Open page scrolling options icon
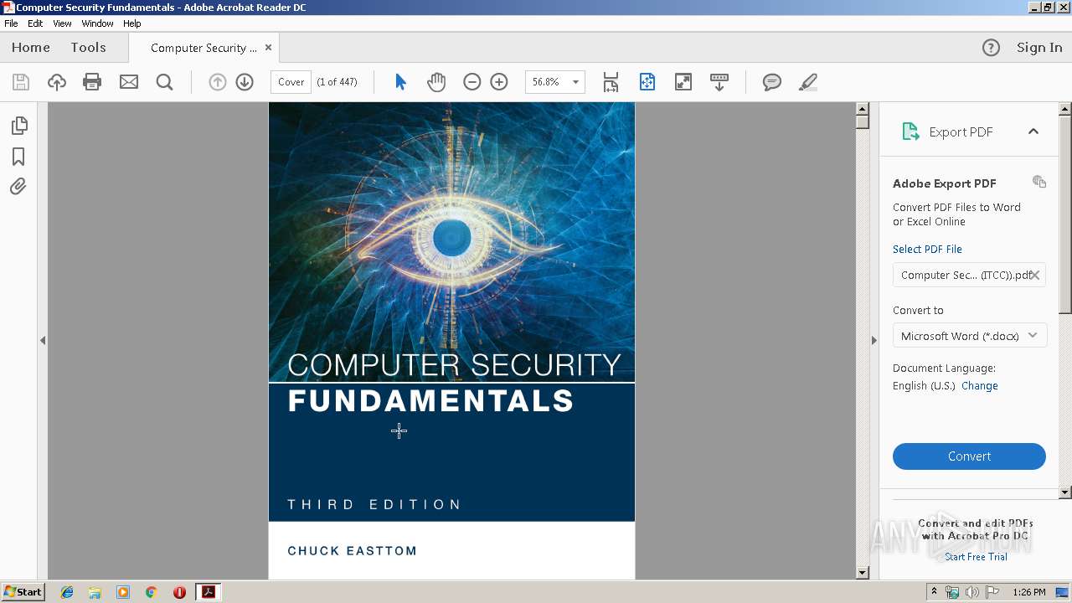 (611, 82)
